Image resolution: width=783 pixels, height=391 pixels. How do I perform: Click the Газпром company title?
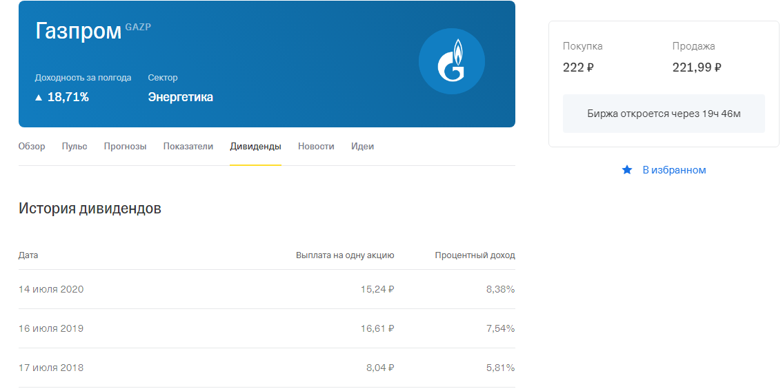click(x=79, y=31)
